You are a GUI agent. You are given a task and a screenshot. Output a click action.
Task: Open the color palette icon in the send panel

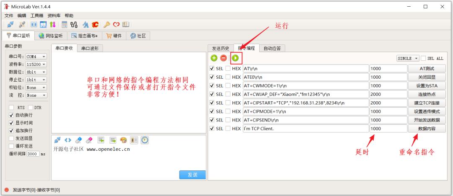point(123,140)
